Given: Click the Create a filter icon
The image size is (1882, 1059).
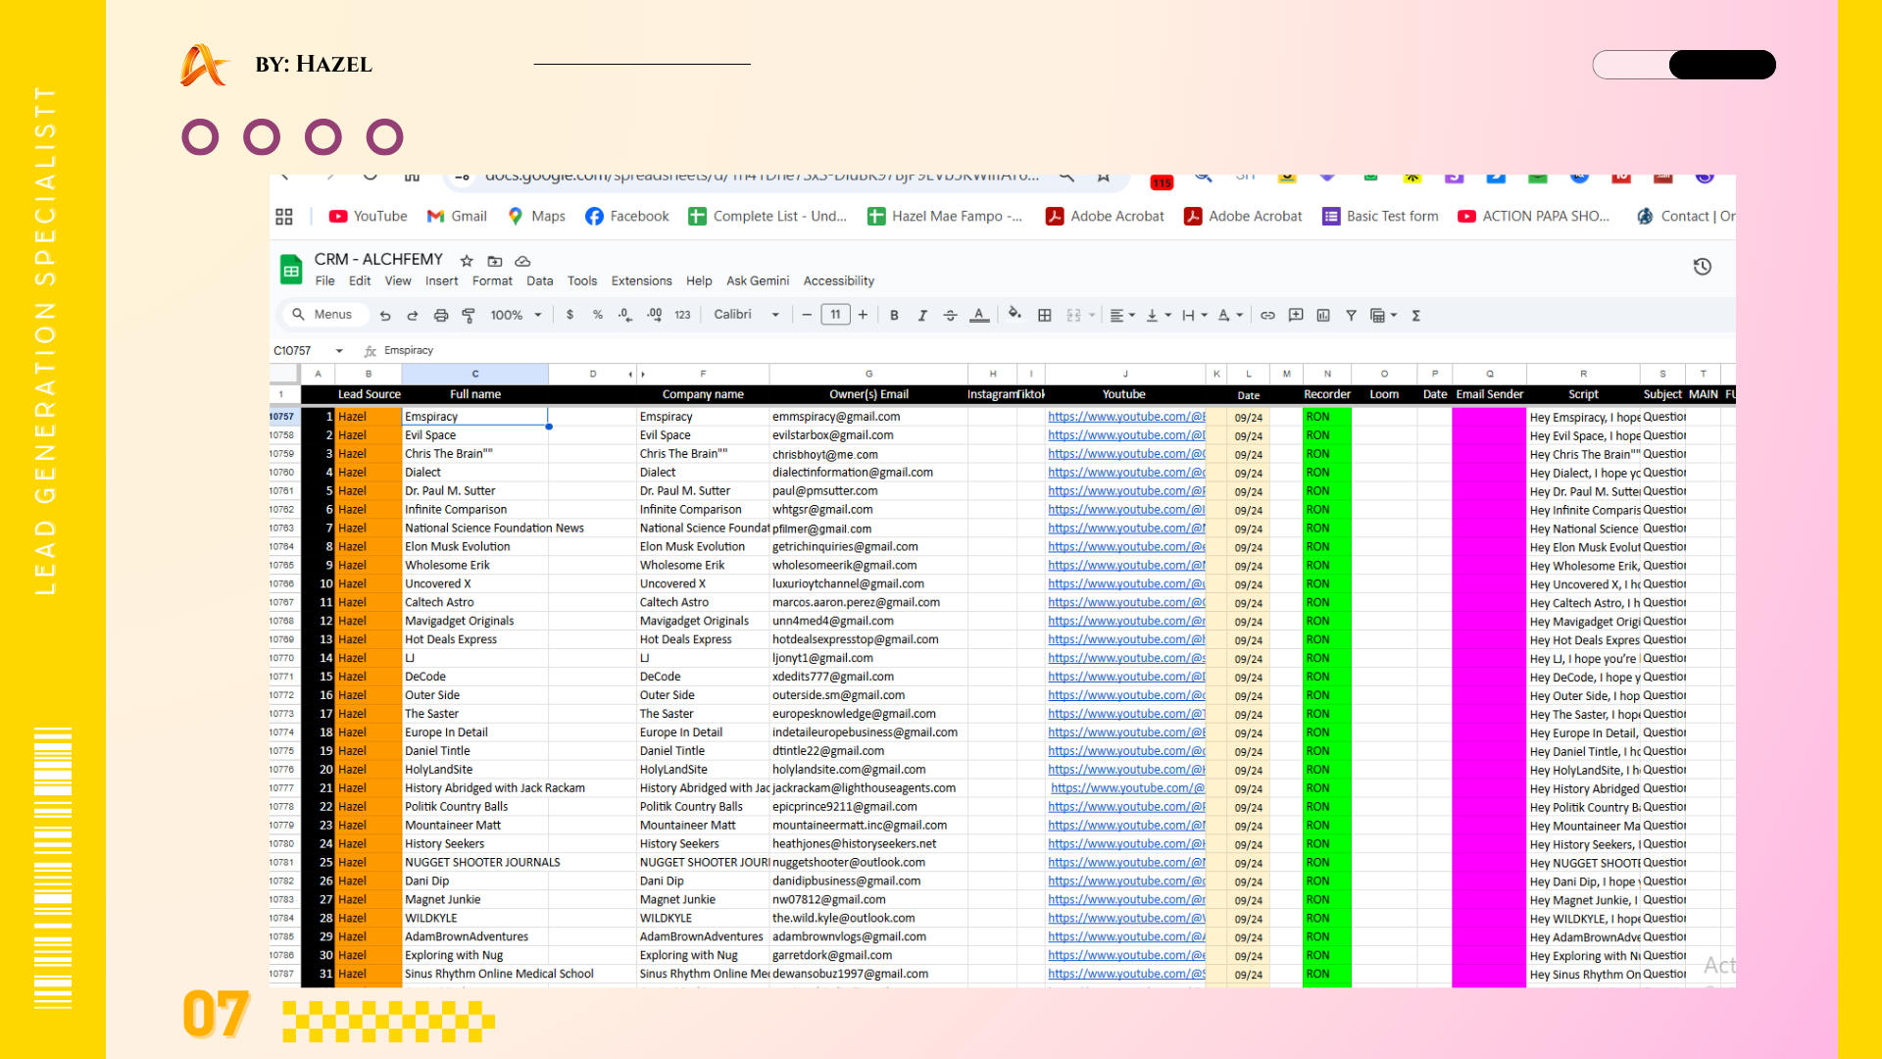Looking at the screenshot, I should click(x=1351, y=315).
